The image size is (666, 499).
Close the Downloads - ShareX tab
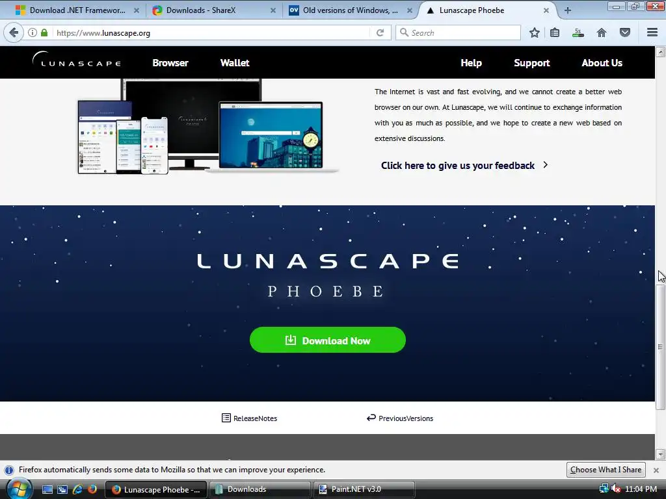pyautogui.click(x=273, y=10)
